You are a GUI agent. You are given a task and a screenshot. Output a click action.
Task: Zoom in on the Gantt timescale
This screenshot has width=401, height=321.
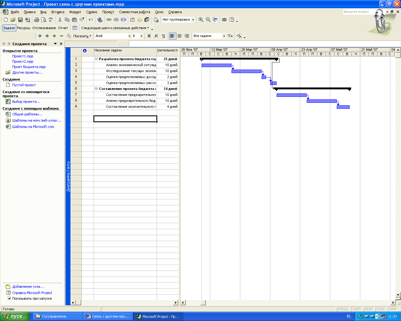pos(201,20)
